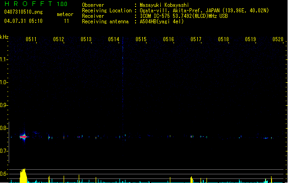Click the 0513 time axis marker
This screenshot has height=183, width=288.
point(86,39)
